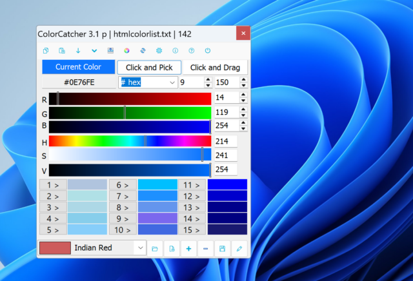Click the '9 >' slot button
The image size is (413, 281).
123,218
